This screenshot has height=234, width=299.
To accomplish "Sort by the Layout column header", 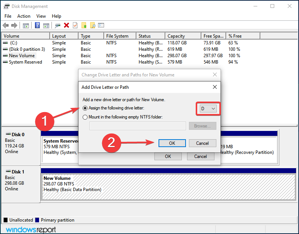I will 64,36.
